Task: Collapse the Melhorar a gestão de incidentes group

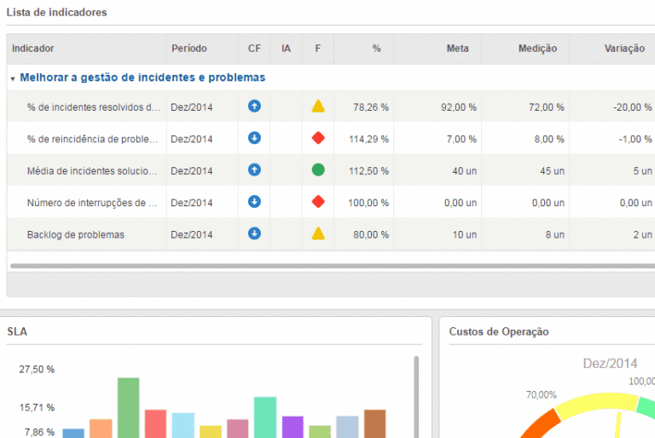Action: click(x=13, y=78)
